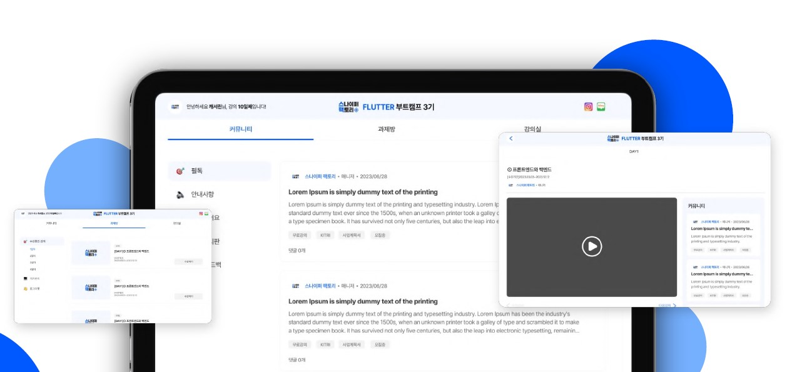Open the second assignment thumbnail in the small window
The width and height of the screenshot is (807, 372).
pyautogui.click(x=90, y=288)
